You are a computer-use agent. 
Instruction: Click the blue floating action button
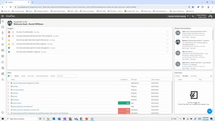210,111
